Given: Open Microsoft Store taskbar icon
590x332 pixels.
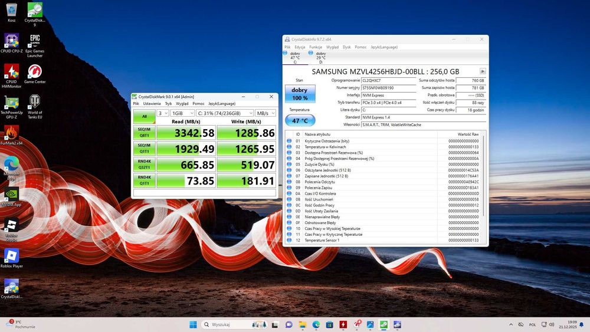Looking at the screenshot, I should 330,324.
